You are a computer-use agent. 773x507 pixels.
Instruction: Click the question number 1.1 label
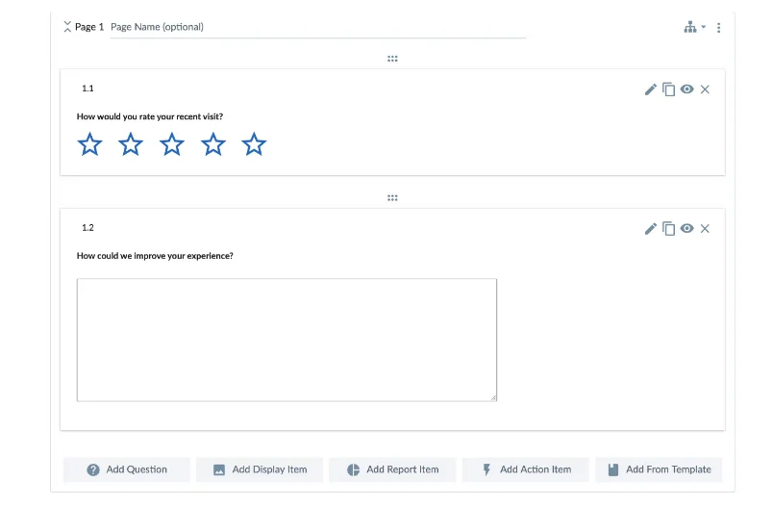click(x=87, y=89)
